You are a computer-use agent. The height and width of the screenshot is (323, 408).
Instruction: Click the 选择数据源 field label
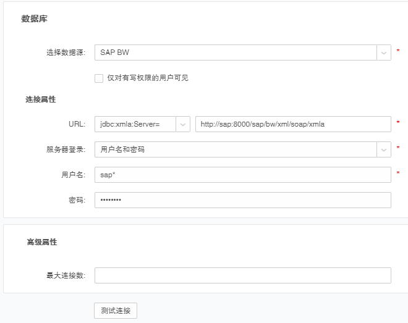point(66,53)
